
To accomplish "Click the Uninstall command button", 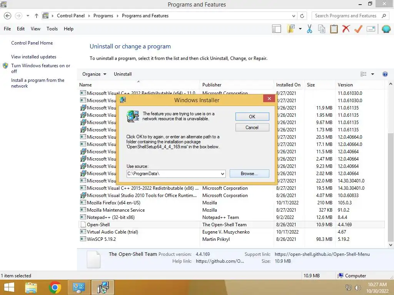I will [x=123, y=74].
